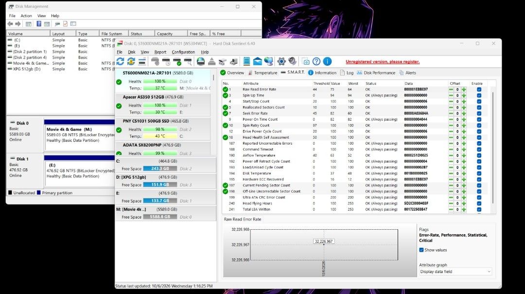
Task: Click the blue question mark help icon
Action: pyautogui.click(x=316, y=61)
